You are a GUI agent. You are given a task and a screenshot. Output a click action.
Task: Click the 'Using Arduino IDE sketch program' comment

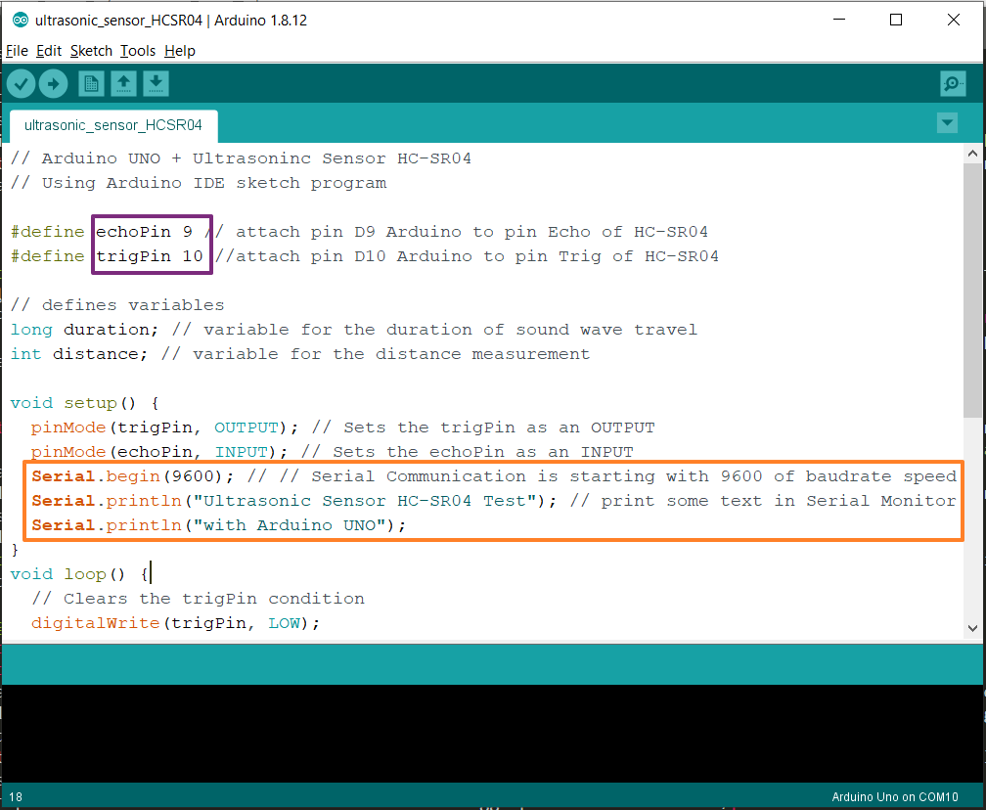point(199,183)
